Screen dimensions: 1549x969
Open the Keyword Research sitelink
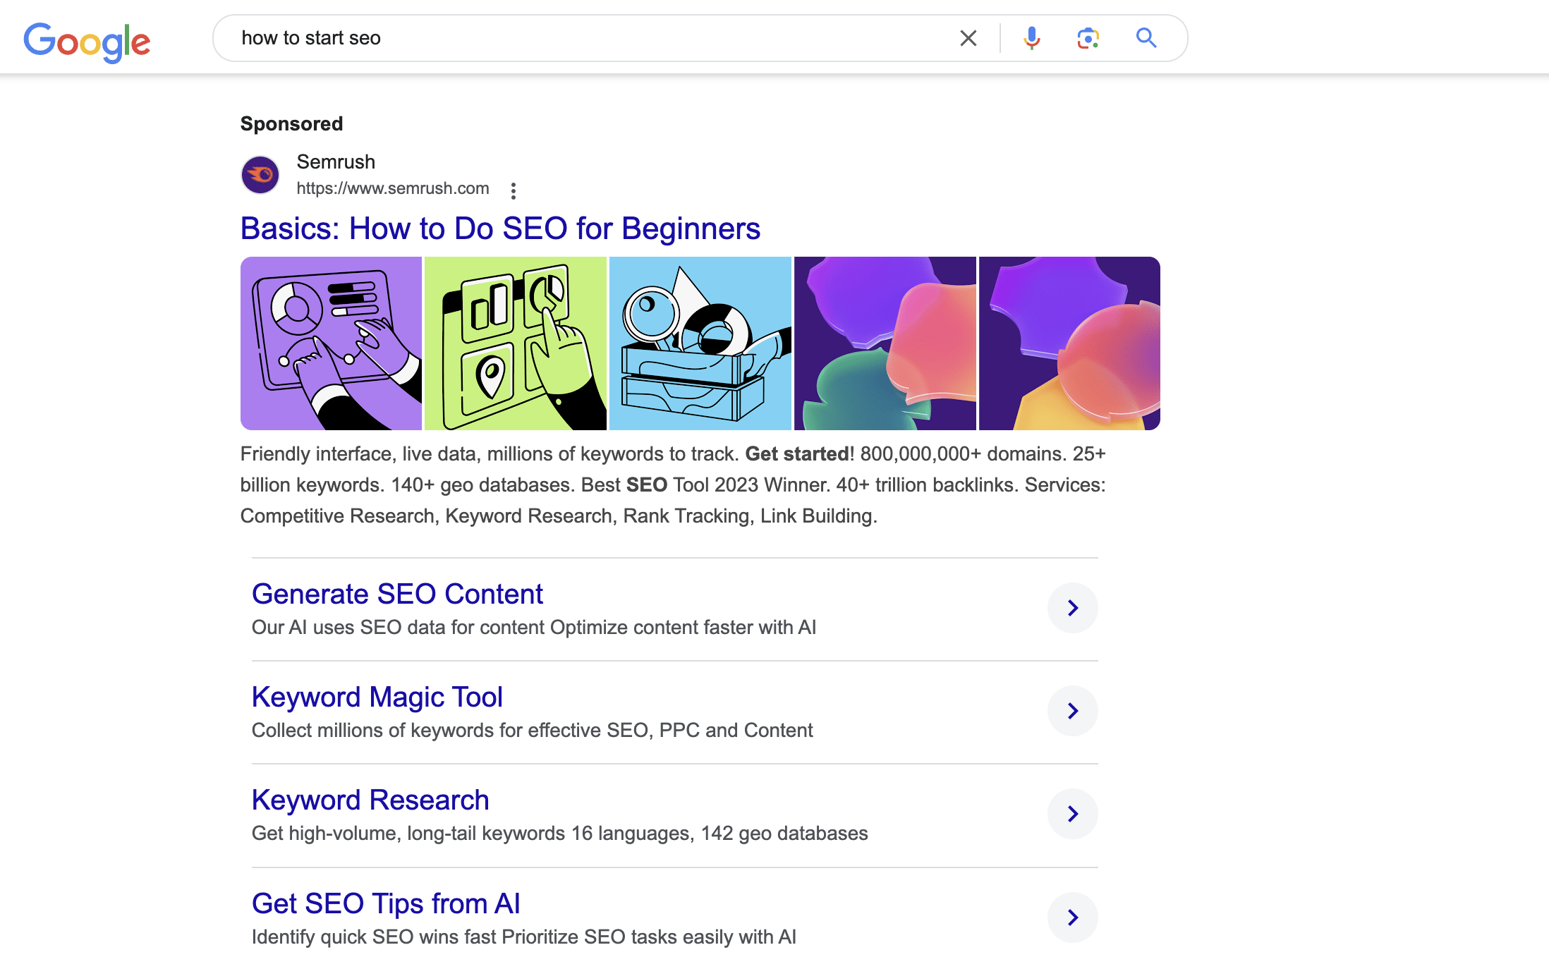click(370, 799)
